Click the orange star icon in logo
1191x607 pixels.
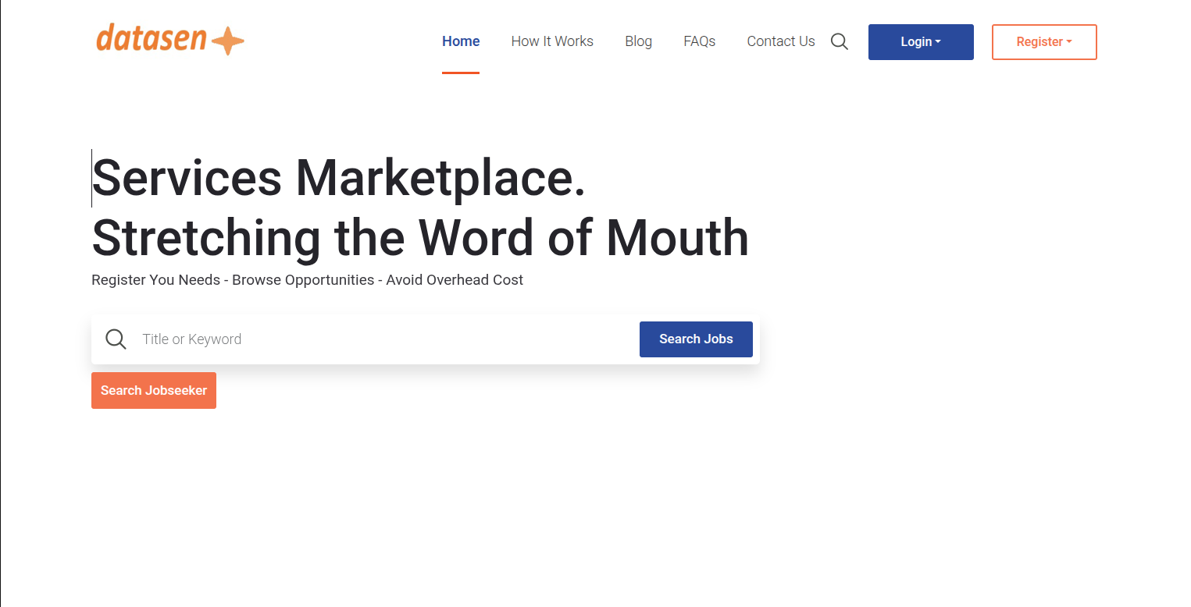[x=228, y=41]
